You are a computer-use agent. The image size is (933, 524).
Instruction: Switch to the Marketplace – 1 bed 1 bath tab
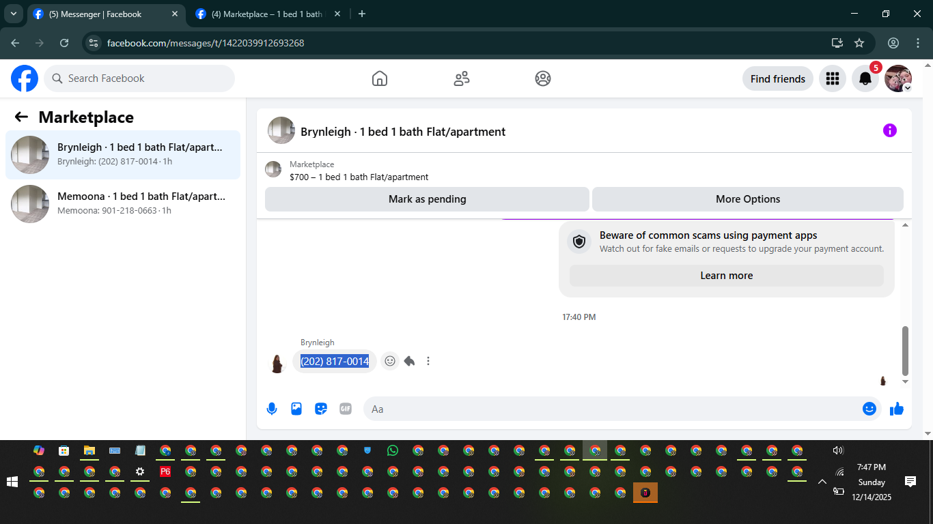[x=268, y=14]
